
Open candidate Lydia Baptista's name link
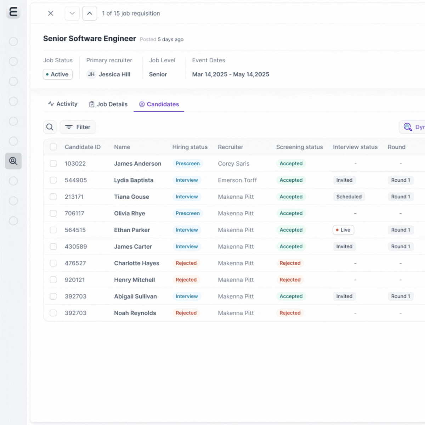[134, 180]
